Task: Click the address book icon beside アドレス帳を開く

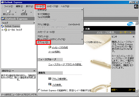Action: pos(50,78)
